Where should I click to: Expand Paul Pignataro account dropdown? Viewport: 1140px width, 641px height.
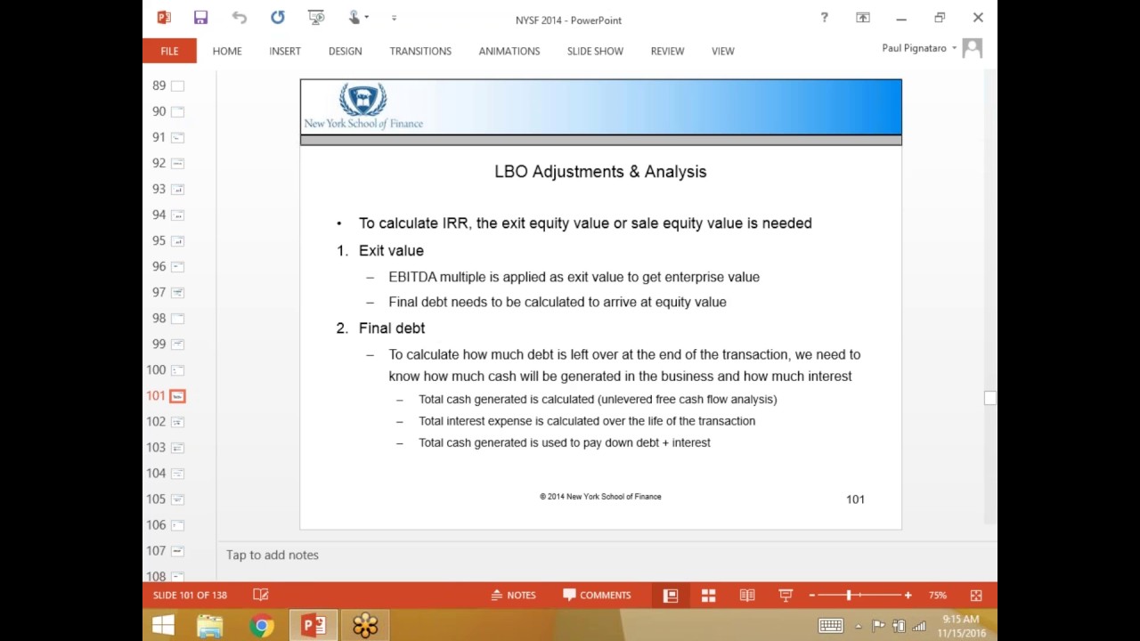[x=954, y=48]
